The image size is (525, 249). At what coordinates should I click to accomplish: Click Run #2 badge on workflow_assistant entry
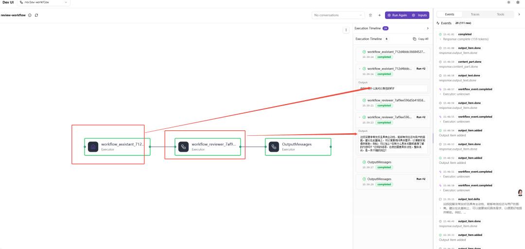tap(421, 69)
